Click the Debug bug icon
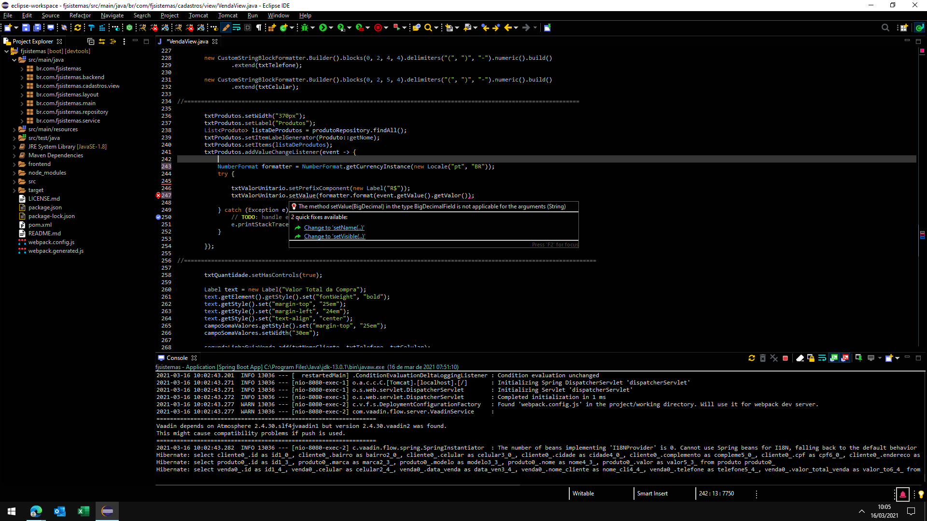This screenshot has height=521, width=927. (305, 27)
